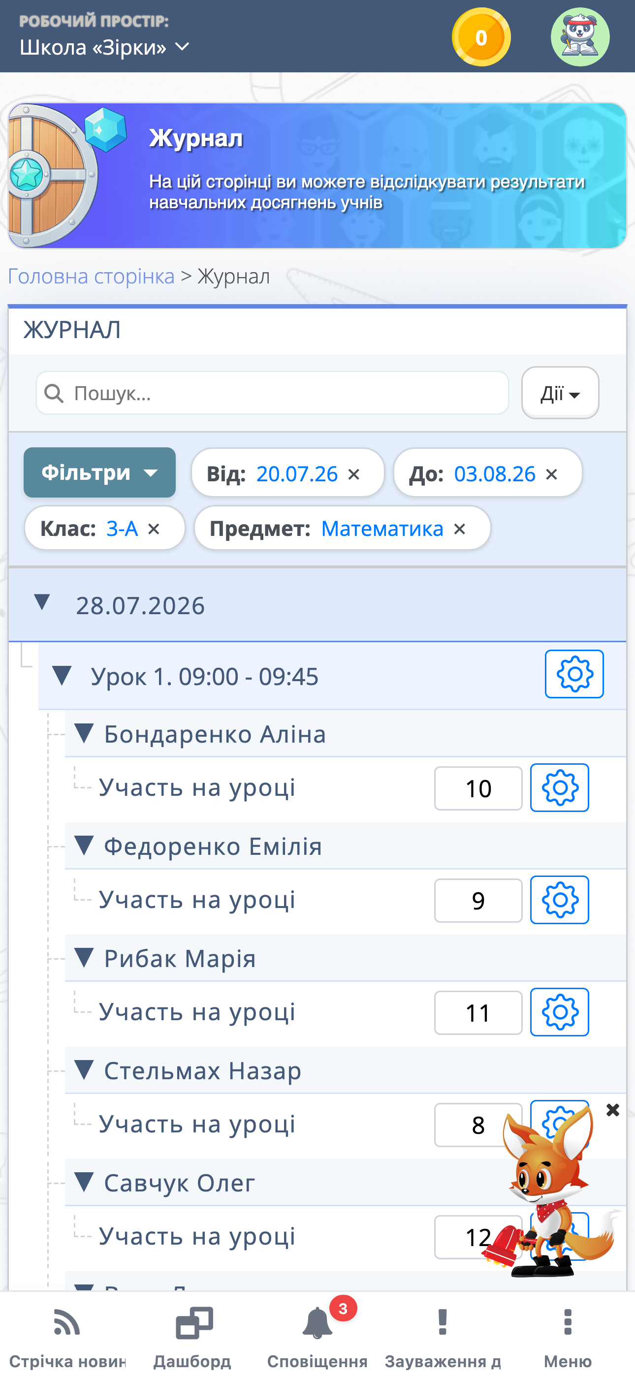Remove the До date filter

(552, 474)
